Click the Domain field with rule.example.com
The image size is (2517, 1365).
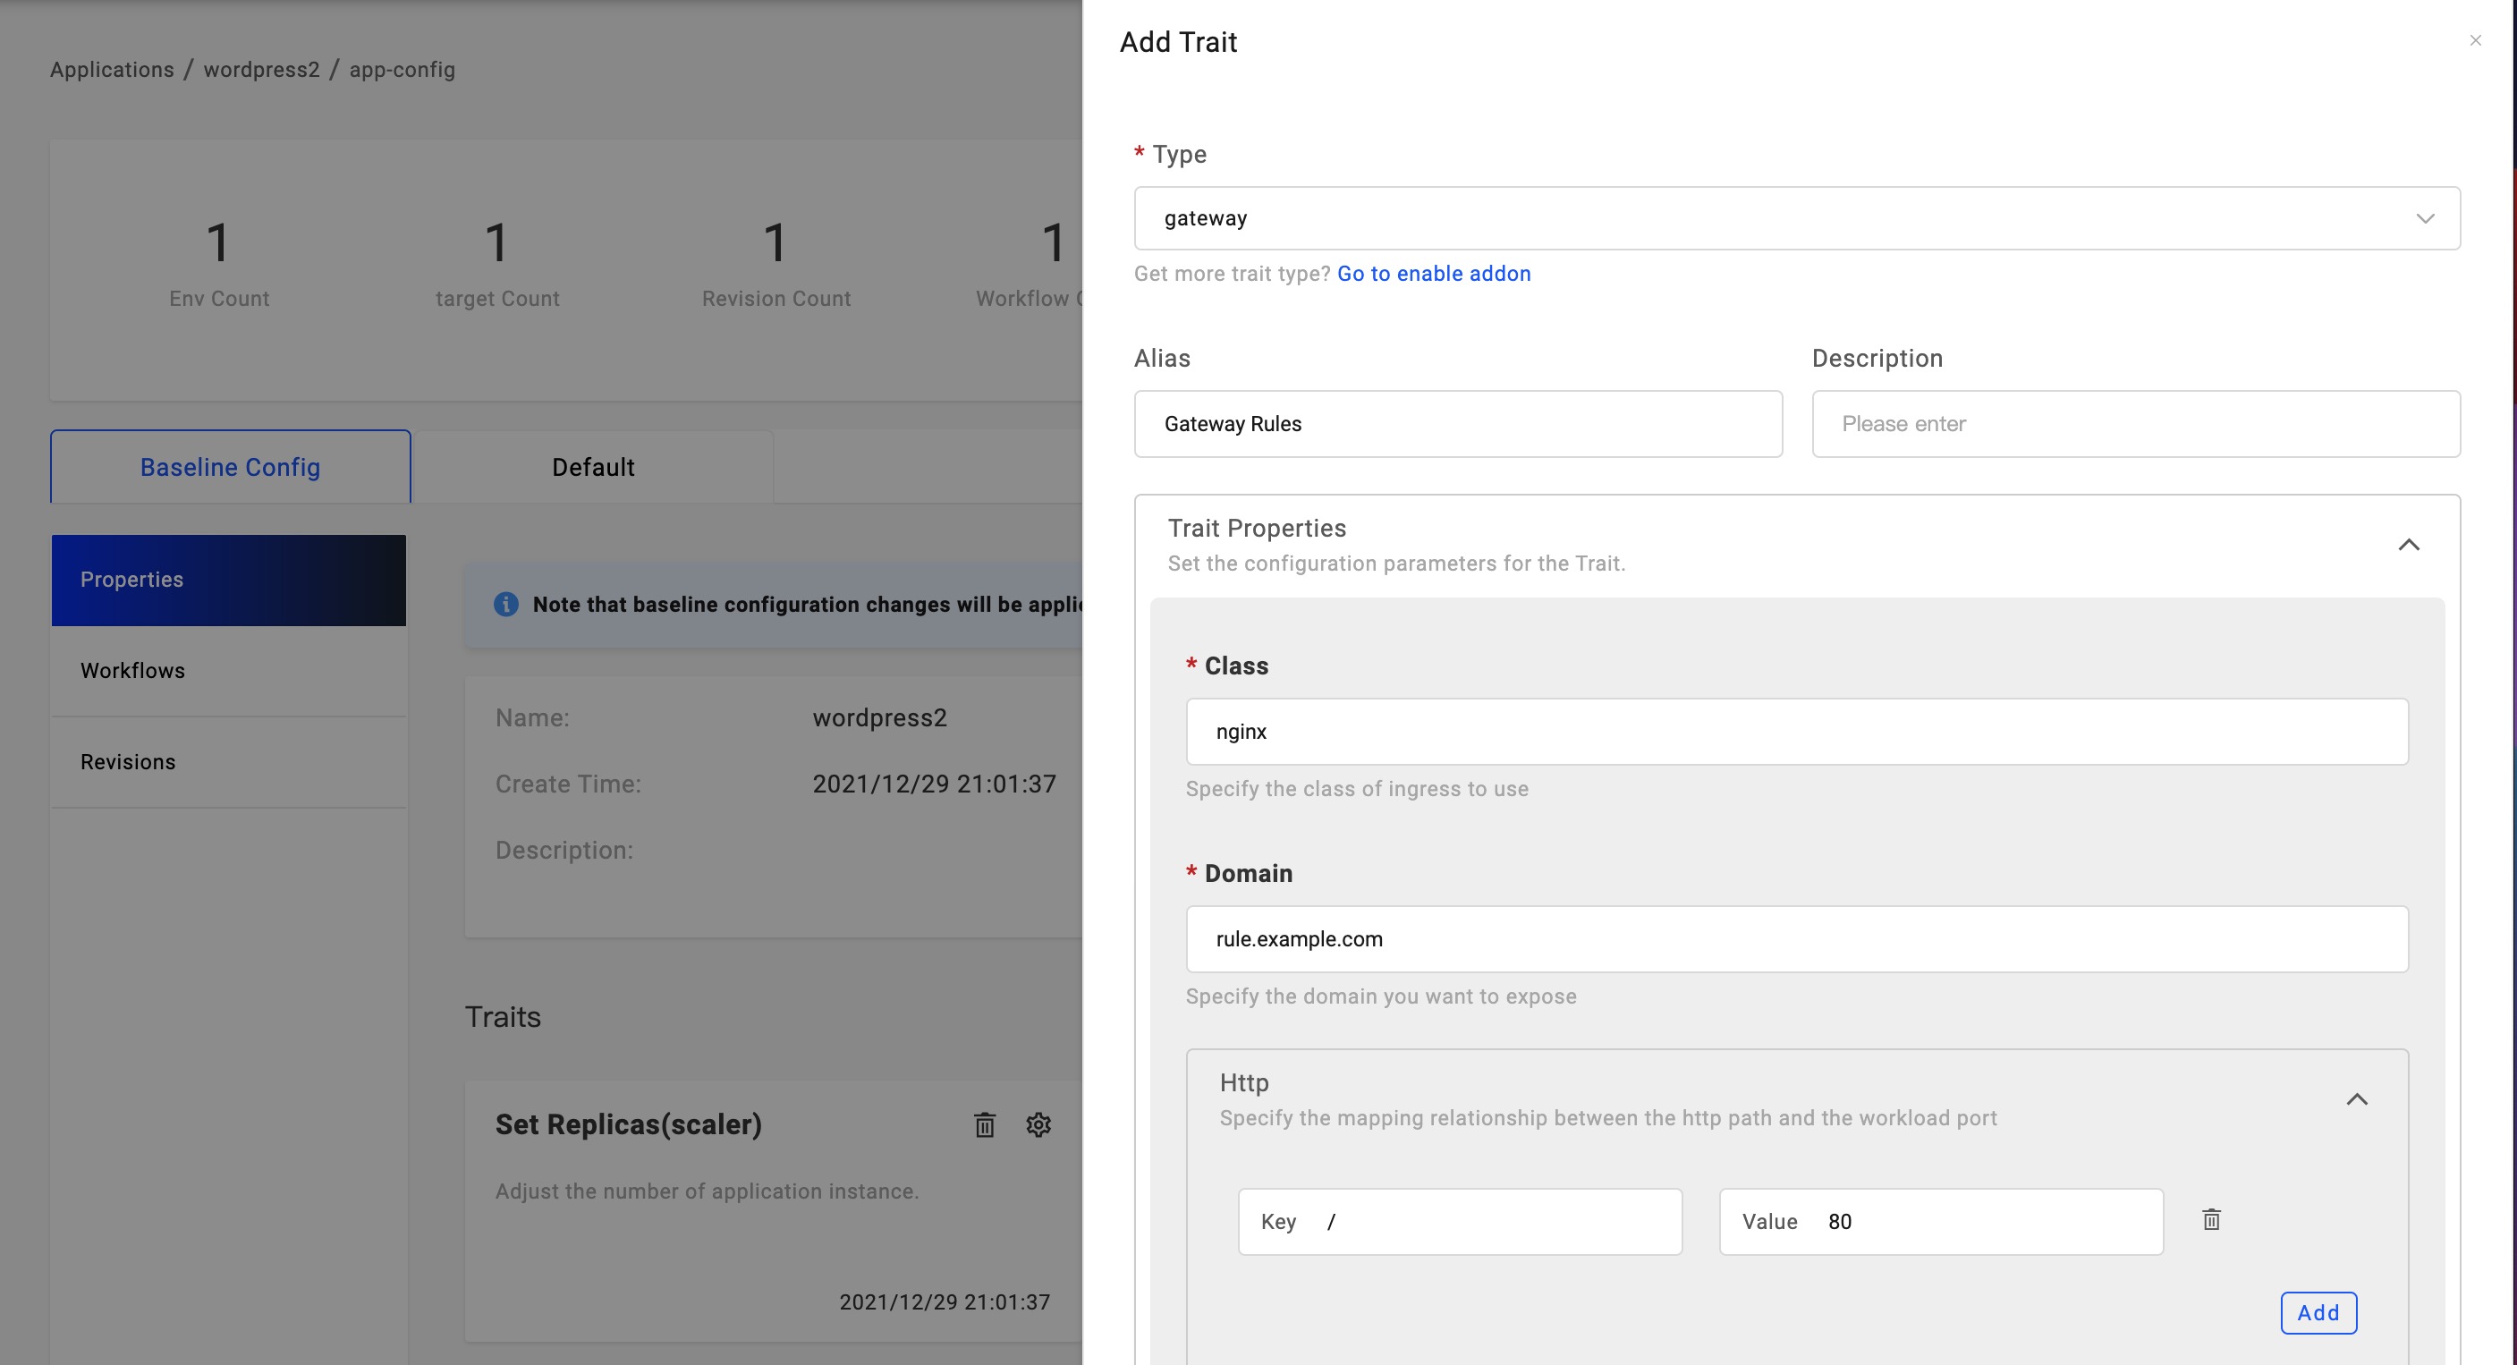click(1796, 939)
